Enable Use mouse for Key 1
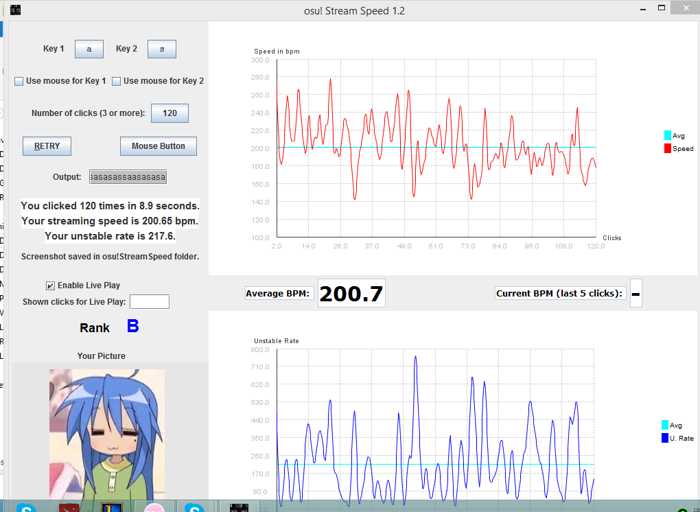This screenshot has width=700, height=512. 19,81
